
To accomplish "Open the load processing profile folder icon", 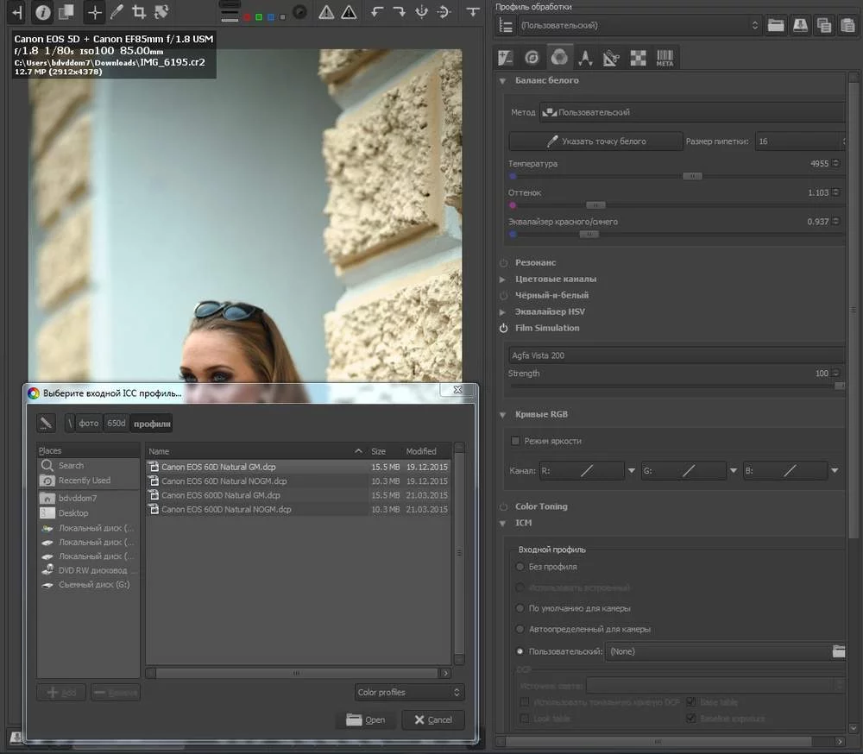I will (x=776, y=26).
